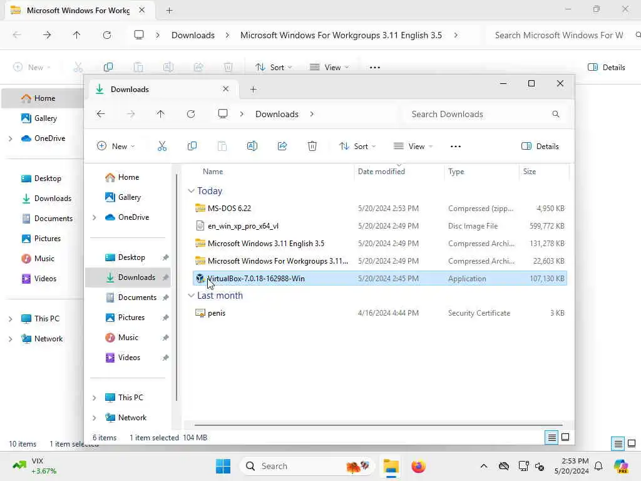Click taskbar Search box

click(x=307, y=466)
